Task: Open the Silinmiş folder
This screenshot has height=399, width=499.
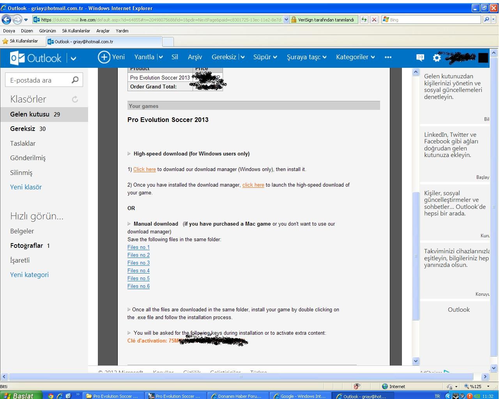Action: tap(21, 173)
